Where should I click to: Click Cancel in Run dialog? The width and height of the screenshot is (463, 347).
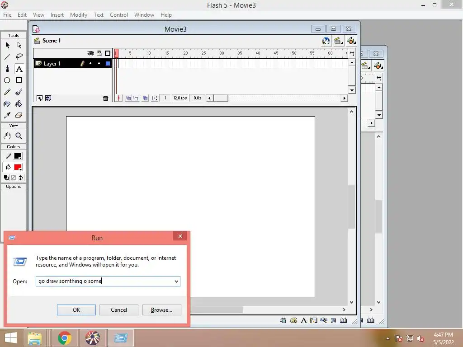[x=119, y=310]
